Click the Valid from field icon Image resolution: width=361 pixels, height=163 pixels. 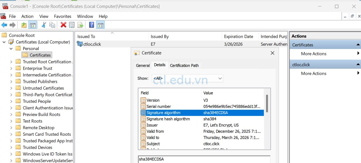143,131
